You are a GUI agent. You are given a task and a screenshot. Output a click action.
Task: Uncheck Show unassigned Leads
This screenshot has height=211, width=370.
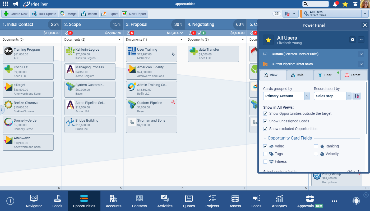point(265,121)
